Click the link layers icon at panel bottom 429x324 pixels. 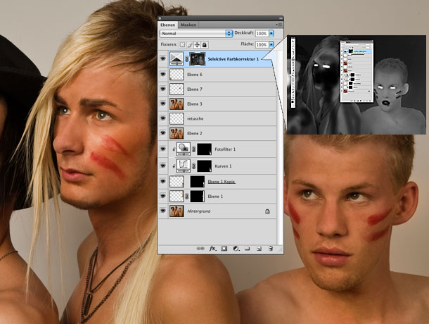[x=200, y=249]
